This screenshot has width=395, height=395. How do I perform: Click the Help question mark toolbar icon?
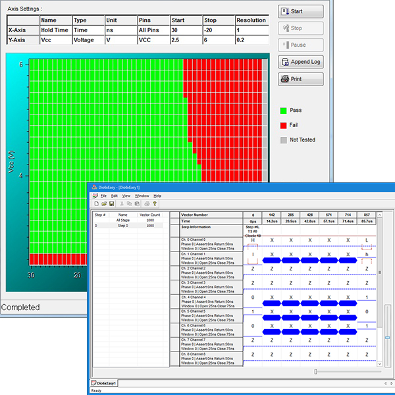[154, 203]
